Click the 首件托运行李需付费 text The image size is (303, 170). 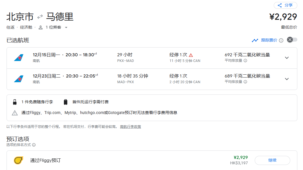[90, 102]
